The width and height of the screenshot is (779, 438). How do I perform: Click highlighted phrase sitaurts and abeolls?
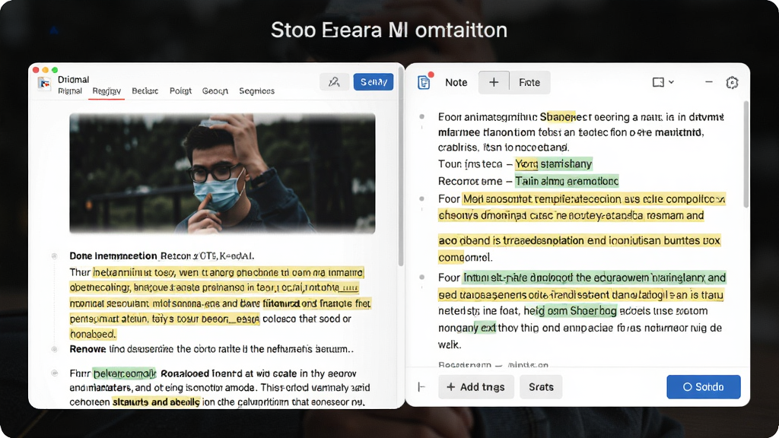pyautogui.click(x=156, y=401)
